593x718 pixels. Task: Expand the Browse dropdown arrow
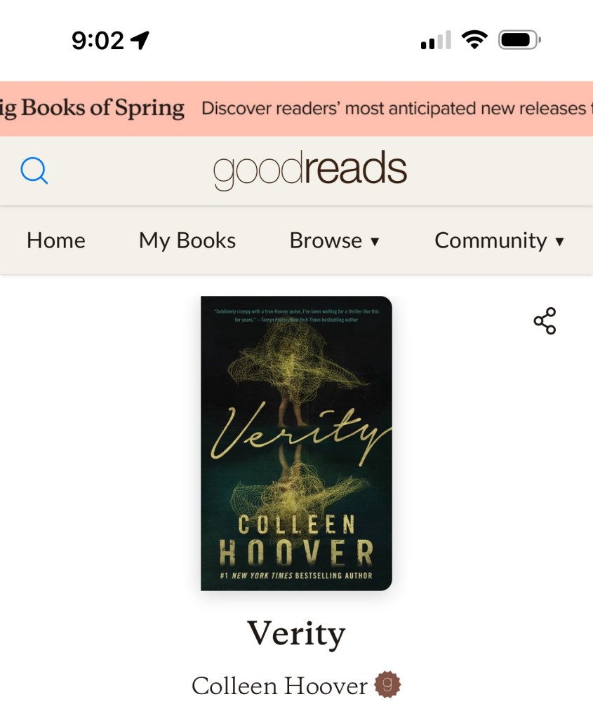point(375,241)
